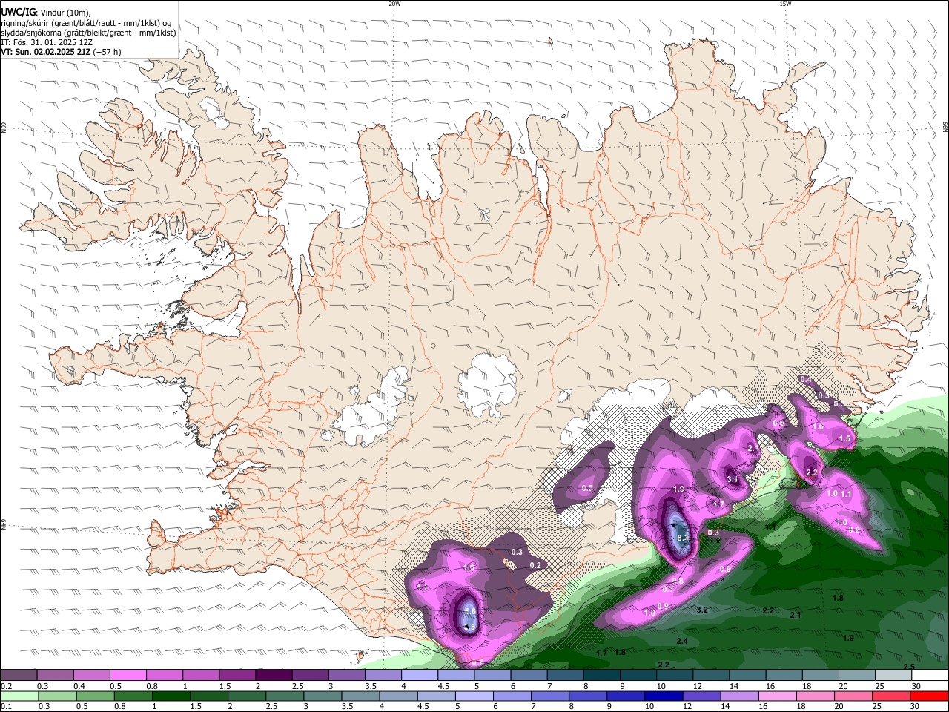
Task: Select the rain scale swatch labeled 0.5
Action: pos(95,696)
